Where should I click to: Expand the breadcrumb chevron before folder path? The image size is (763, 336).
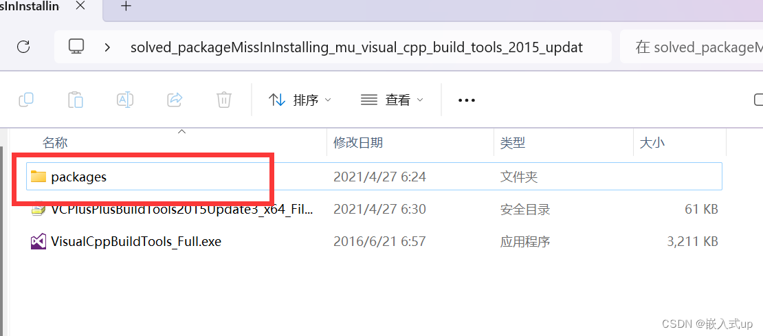tap(107, 47)
